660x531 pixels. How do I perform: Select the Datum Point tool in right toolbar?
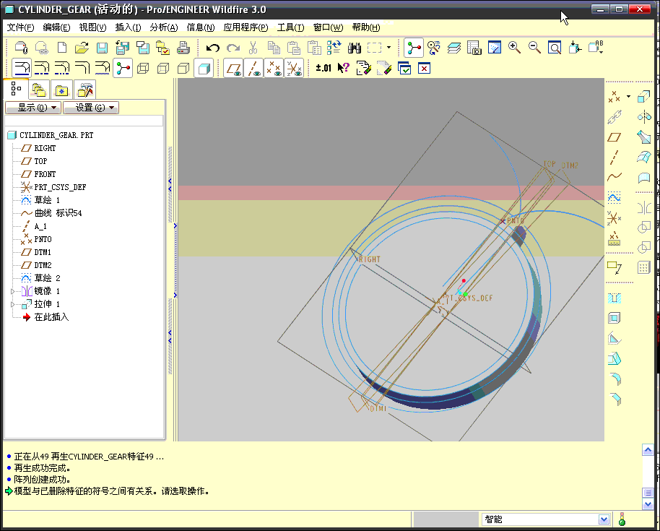614,98
